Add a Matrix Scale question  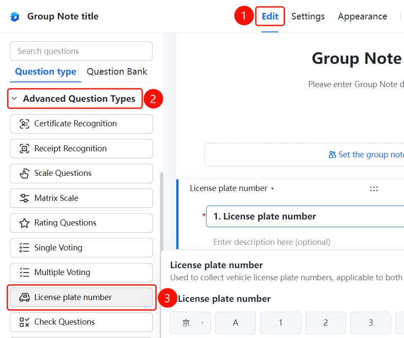click(81, 198)
